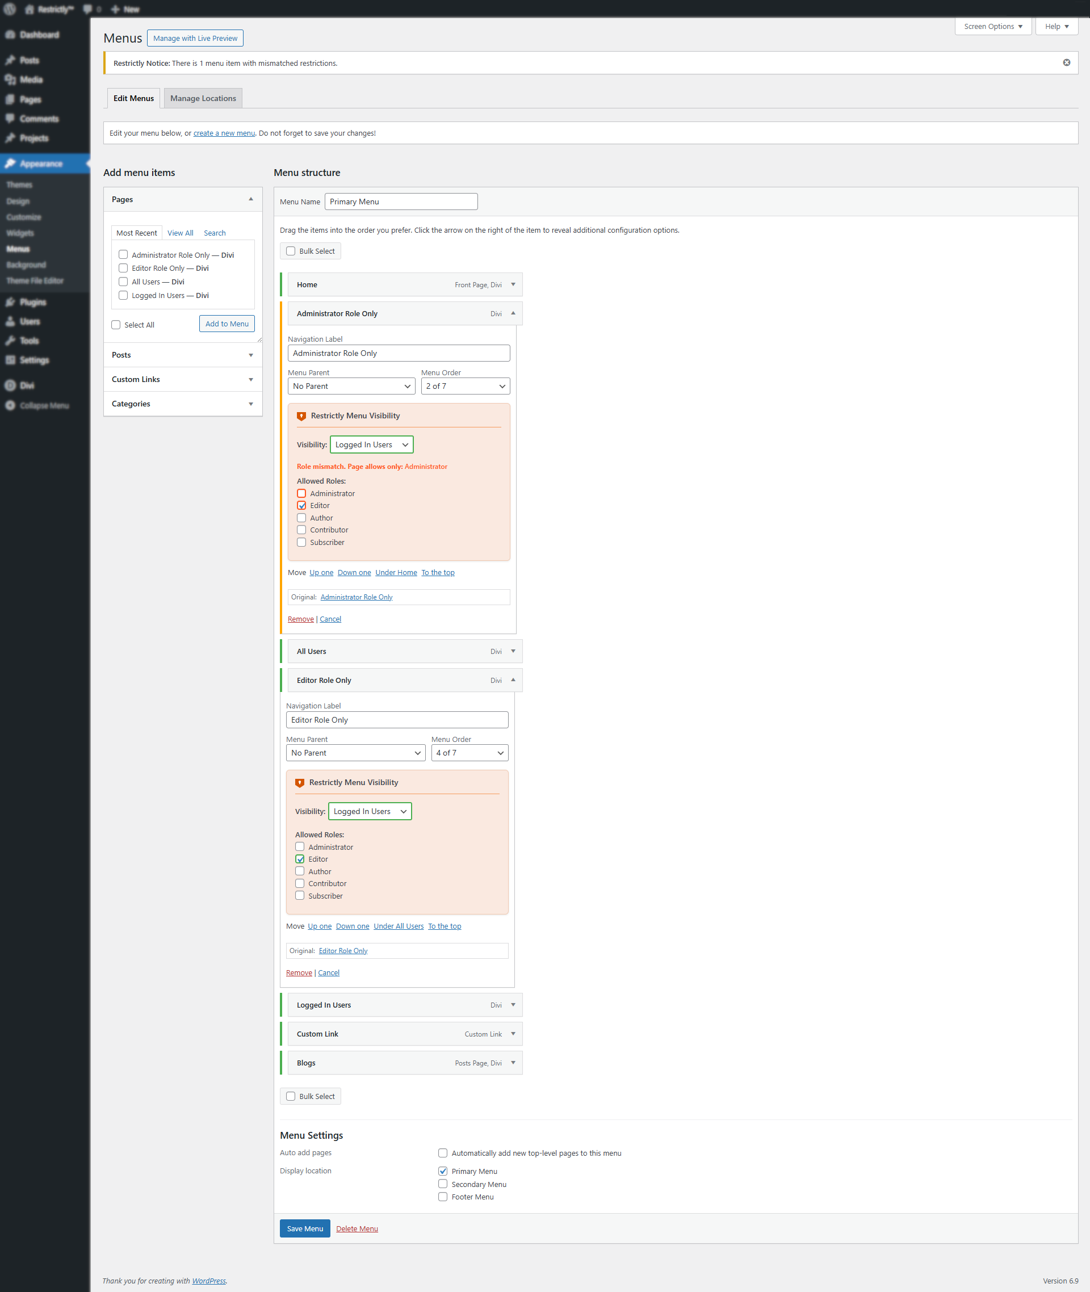Toggle the Secondary Menu display location

pos(442,1184)
